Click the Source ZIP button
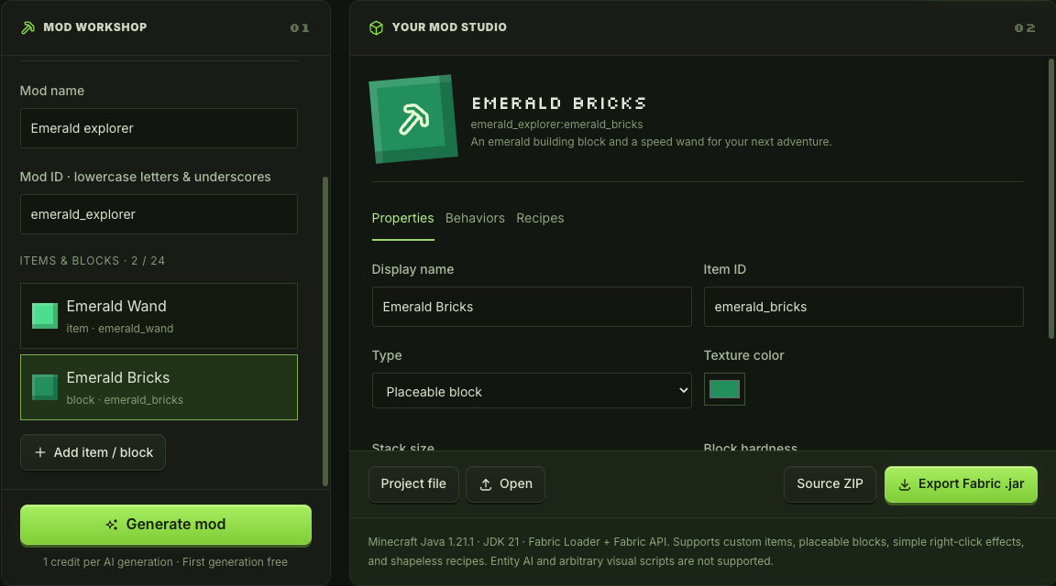 [x=830, y=484]
